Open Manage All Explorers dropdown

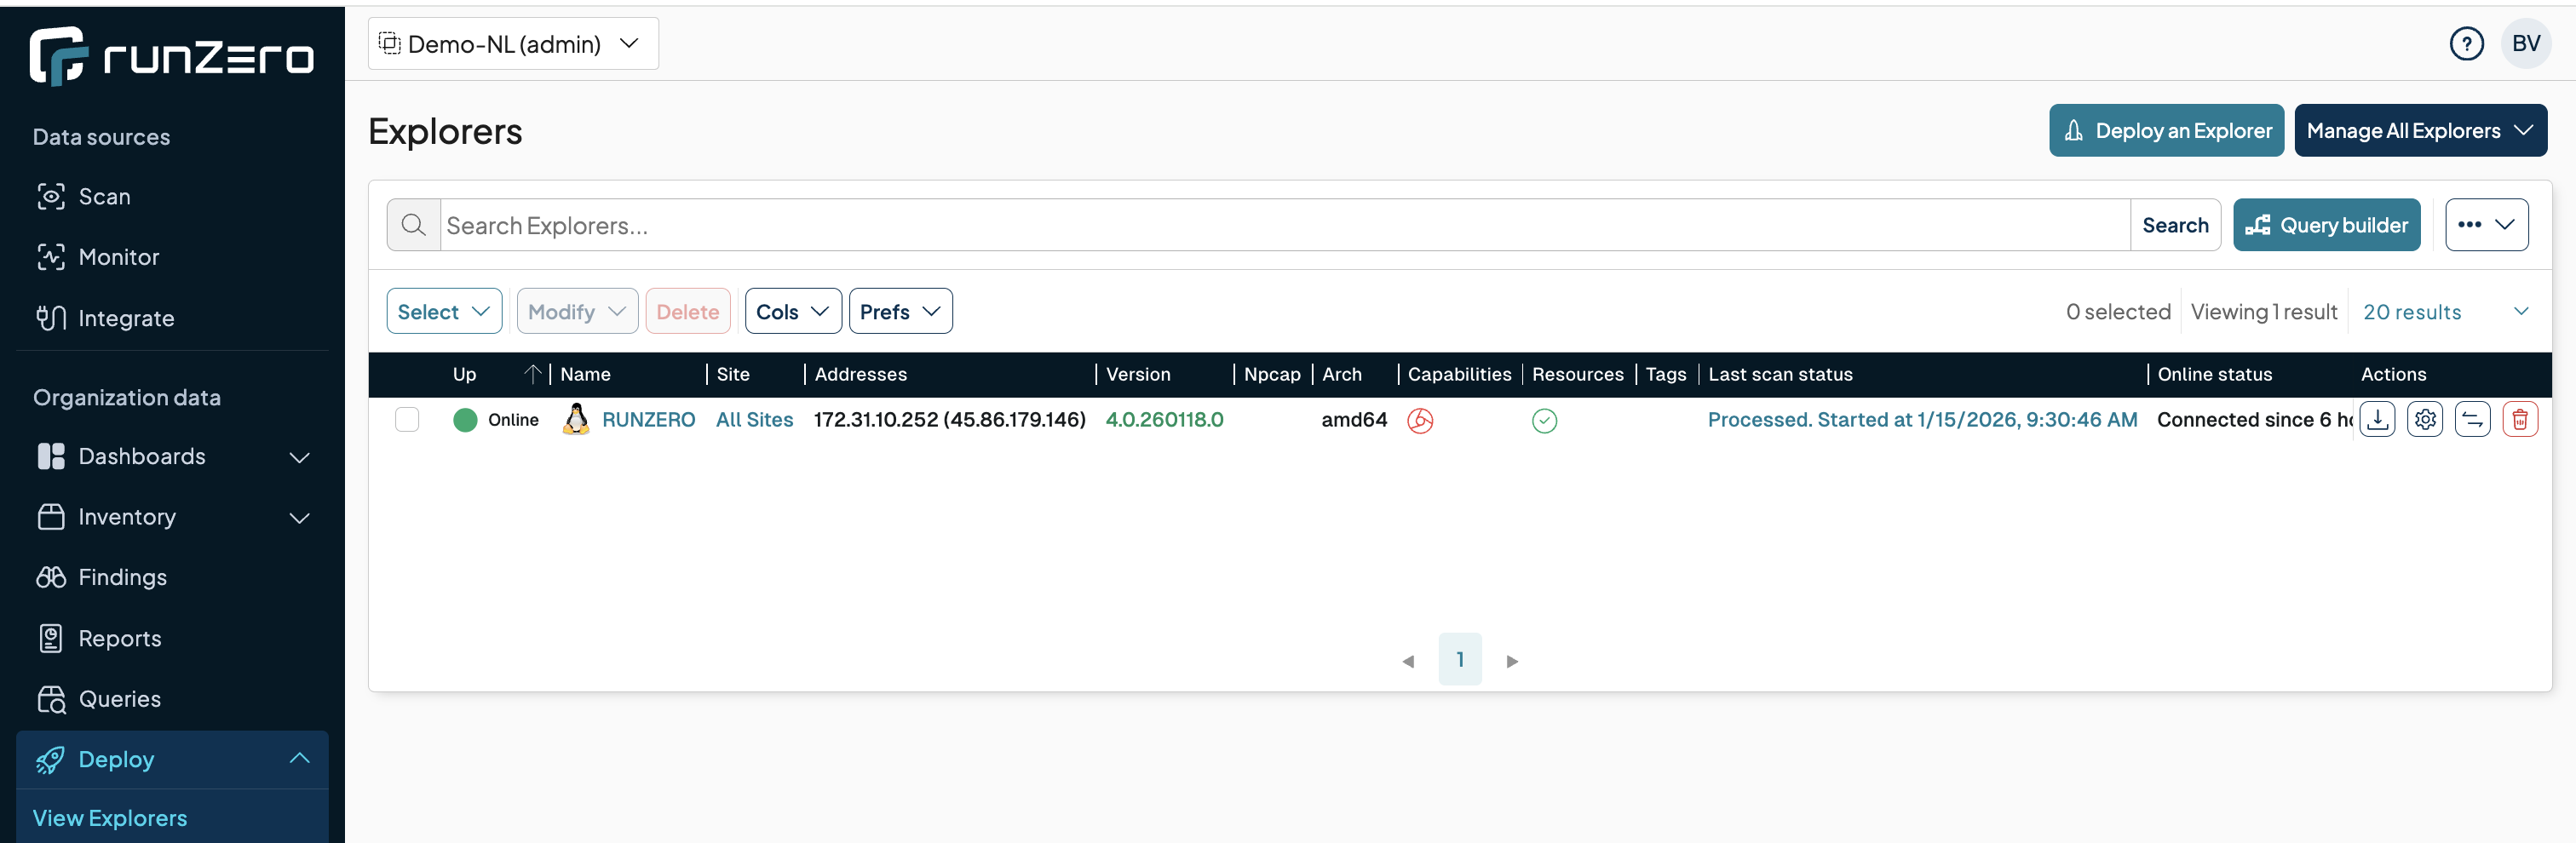[2420, 131]
